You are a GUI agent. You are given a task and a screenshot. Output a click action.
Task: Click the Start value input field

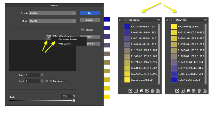pos(32,75)
